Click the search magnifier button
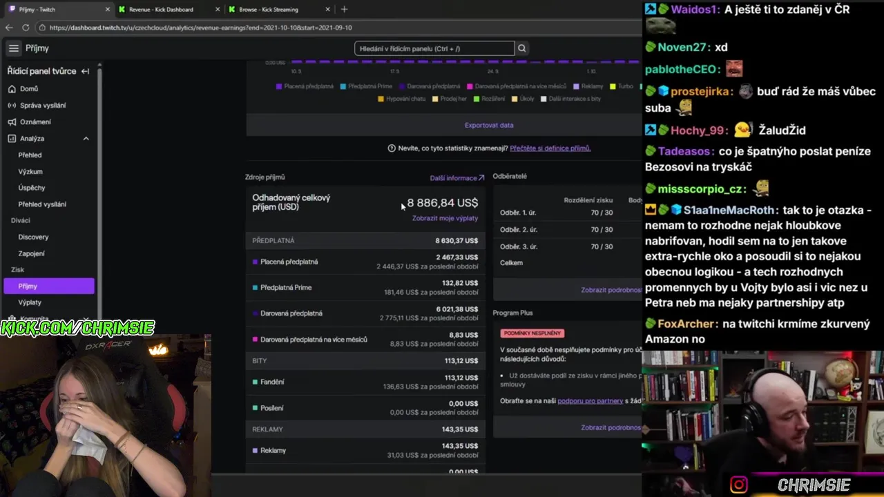 (x=522, y=48)
